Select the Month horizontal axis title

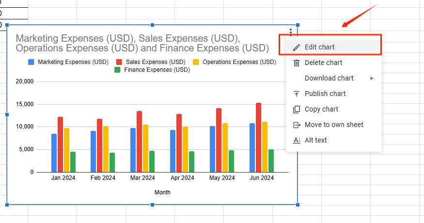pos(162,192)
